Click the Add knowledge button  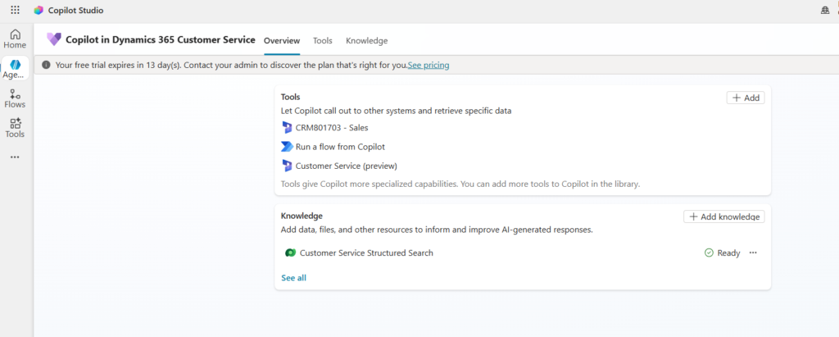point(723,216)
